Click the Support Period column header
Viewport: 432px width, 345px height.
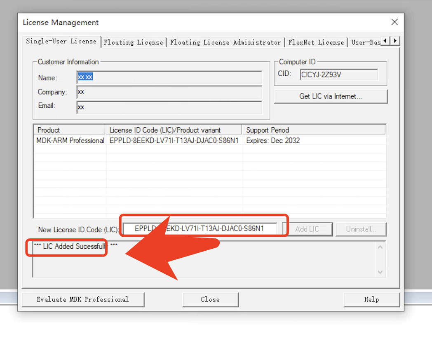tap(314, 130)
